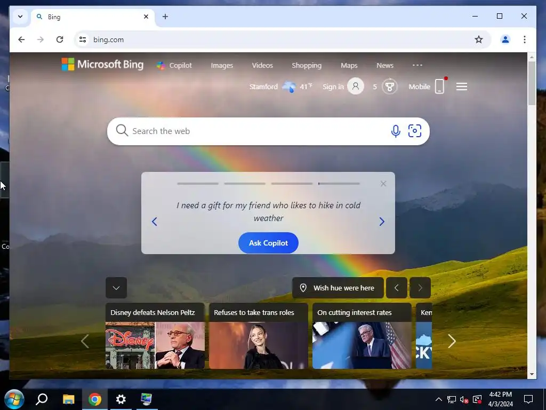Open the Copilot link in Bing header
This screenshot has height=410, width=546.
174,65
